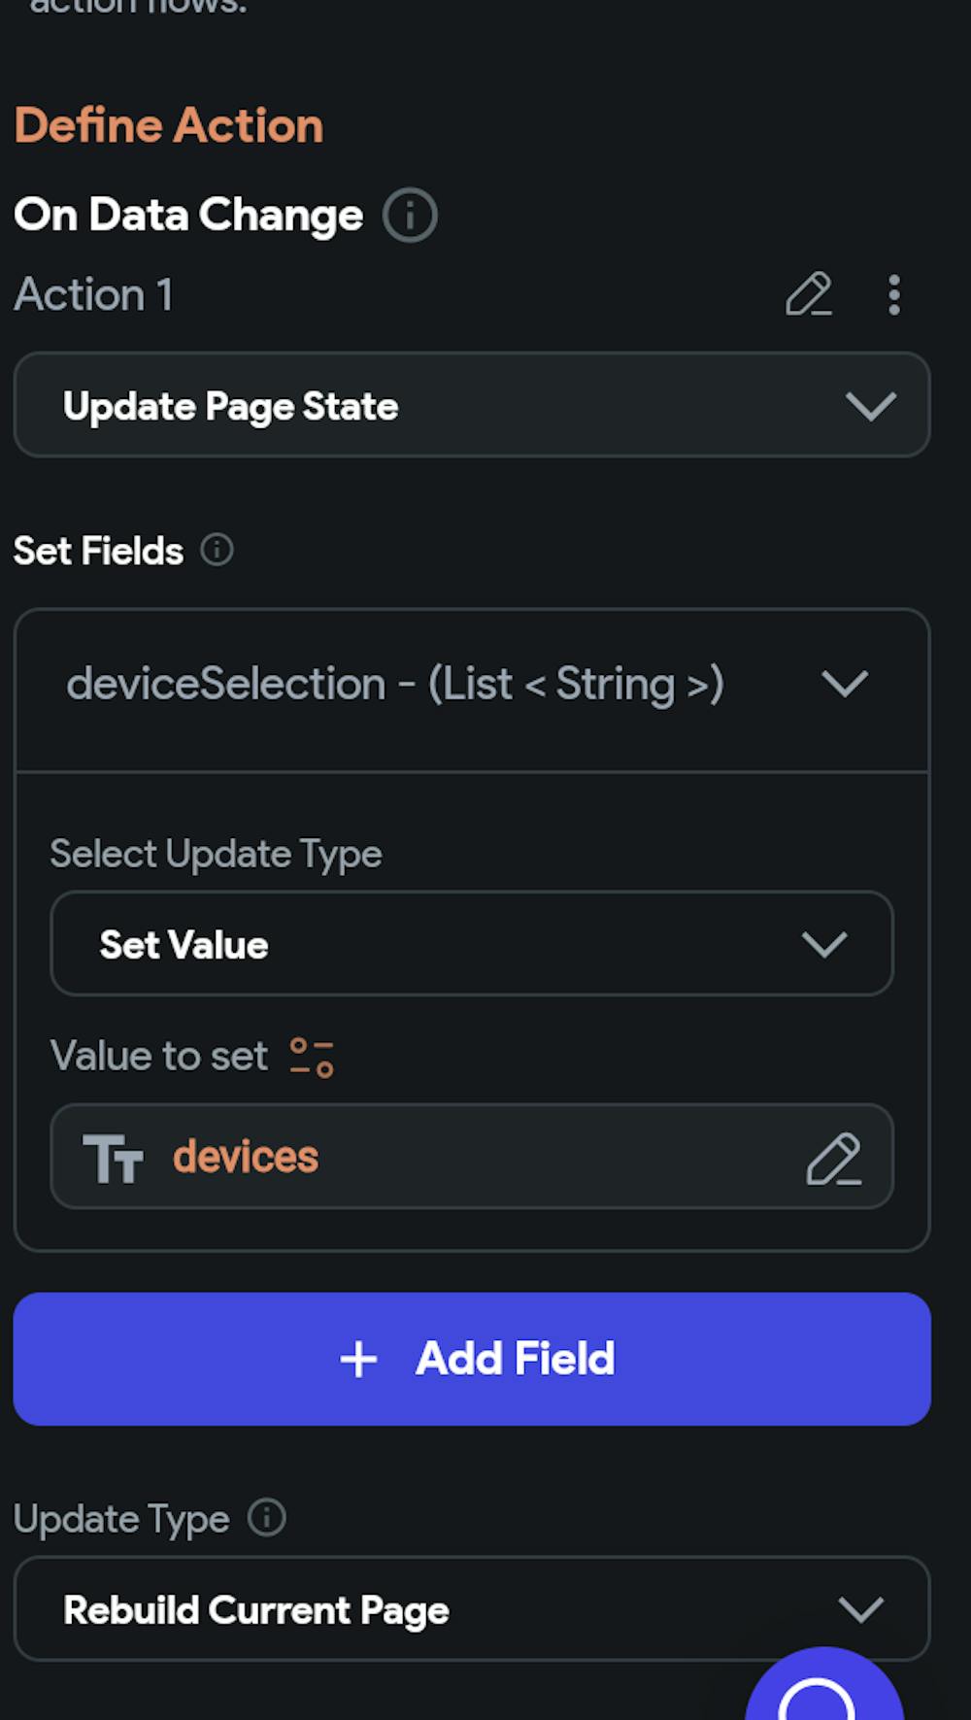Click the info icon next to Update Type
Image resolution: width=971 pixels, height=1720 pixels.
(266, 1517)
